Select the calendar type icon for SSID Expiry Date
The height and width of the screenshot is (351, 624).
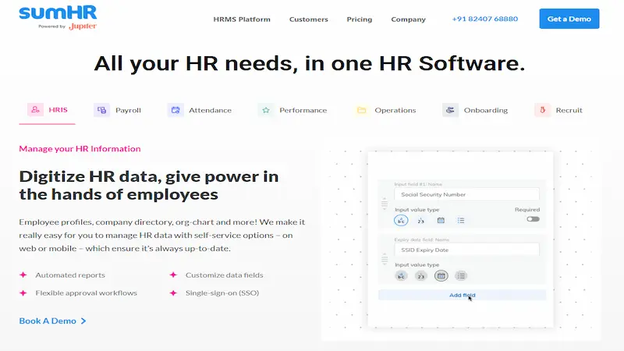pos(441,275)
